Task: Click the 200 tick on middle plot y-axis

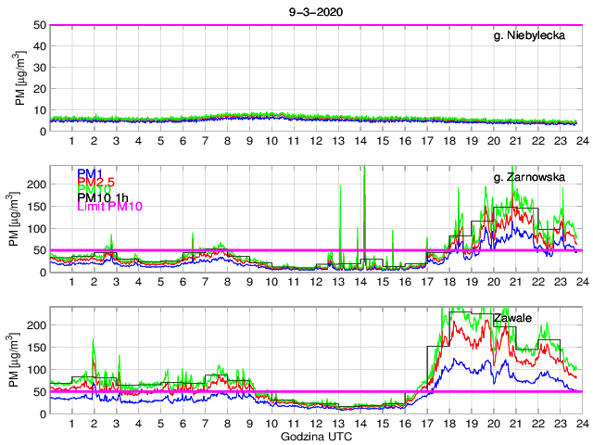Action: point(37,184)
